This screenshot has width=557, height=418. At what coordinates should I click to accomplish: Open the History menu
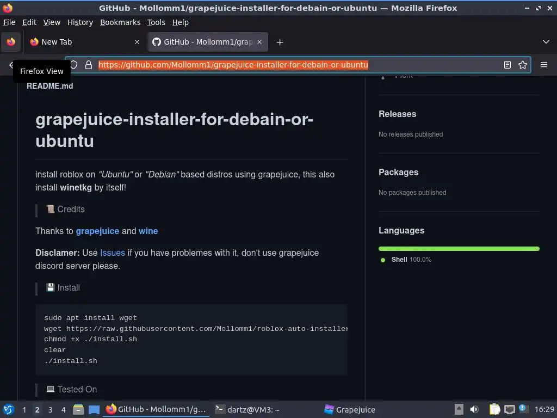click(x=81, y=22)
